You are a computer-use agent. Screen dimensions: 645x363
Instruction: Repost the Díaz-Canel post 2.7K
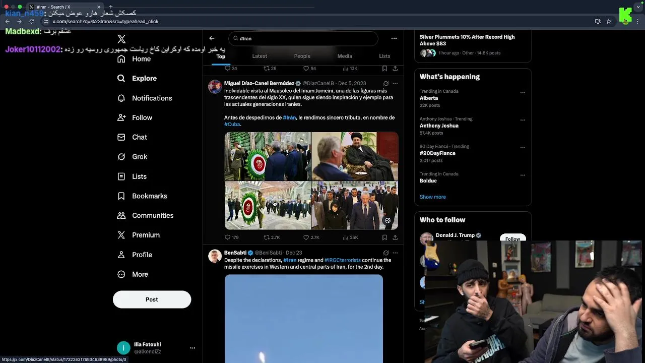coord(272,237)
